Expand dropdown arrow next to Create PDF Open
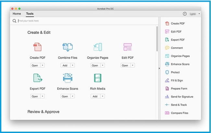211x133 pixels. 43,65
